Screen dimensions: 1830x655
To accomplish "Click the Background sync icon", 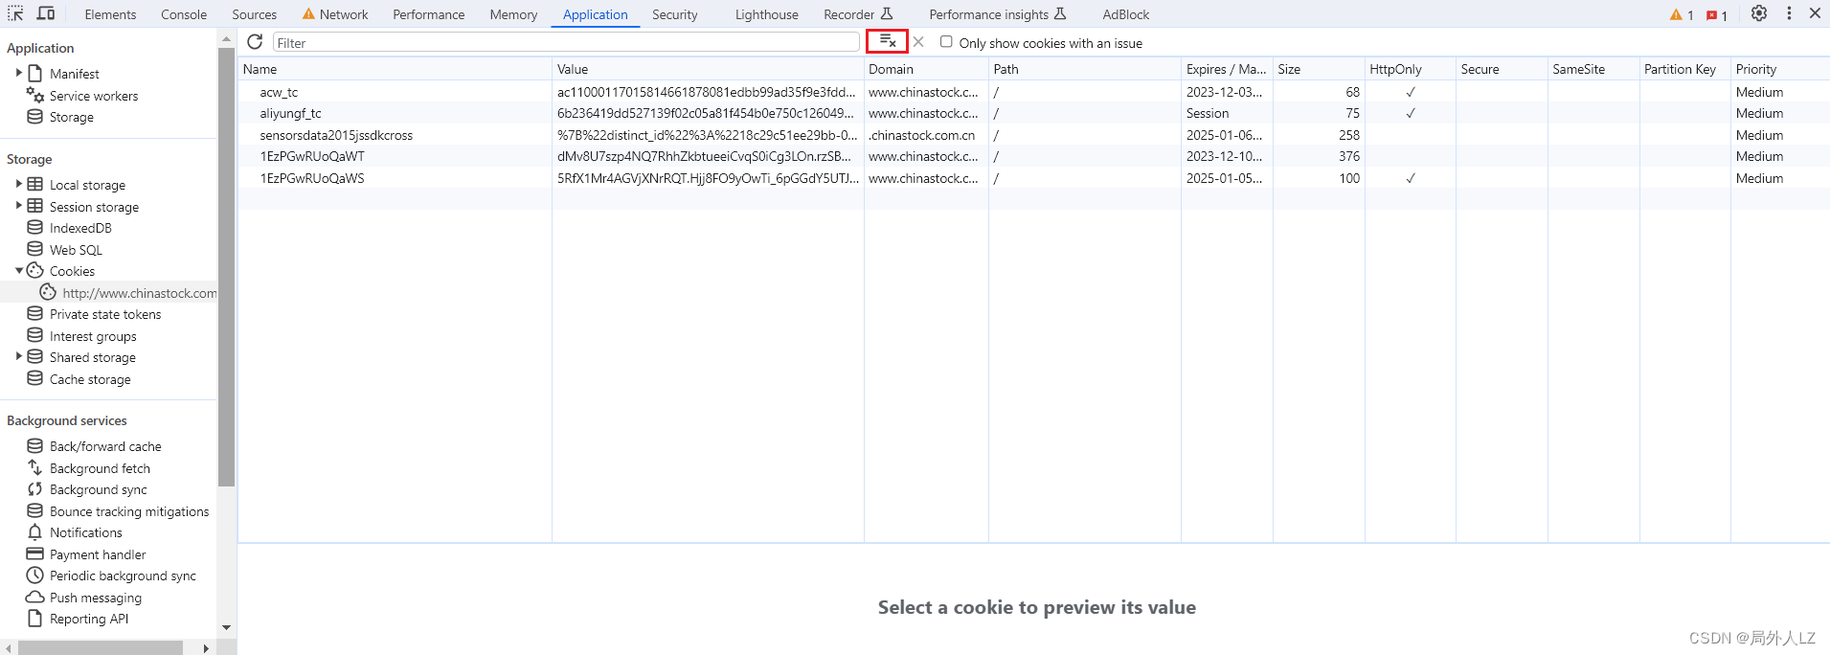I will (35, 489).
